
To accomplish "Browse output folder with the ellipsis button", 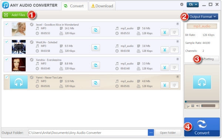I will (x=151, y=133).
